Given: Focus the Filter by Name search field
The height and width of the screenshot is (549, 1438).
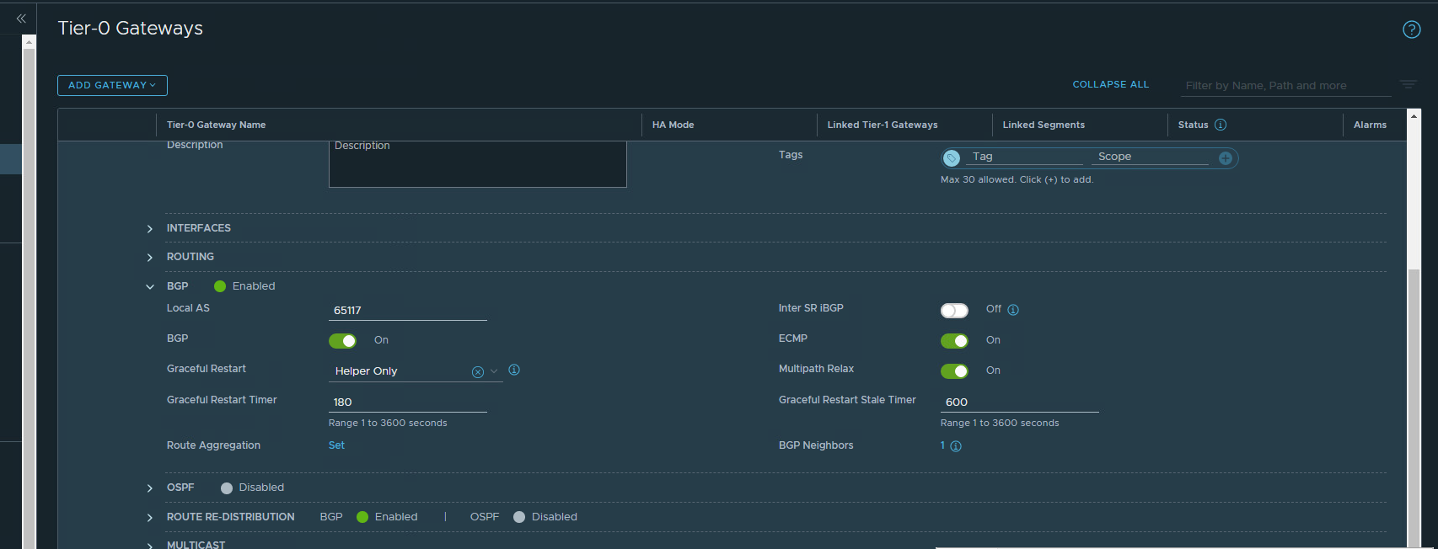Looking at the screenshot, I should (1286, 86).
